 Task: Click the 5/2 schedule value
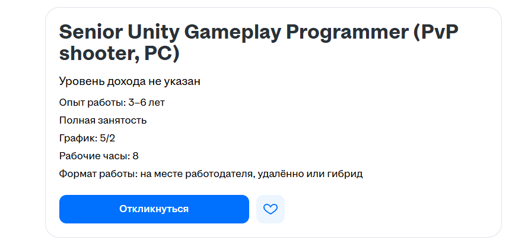click(x=107, y=138)
